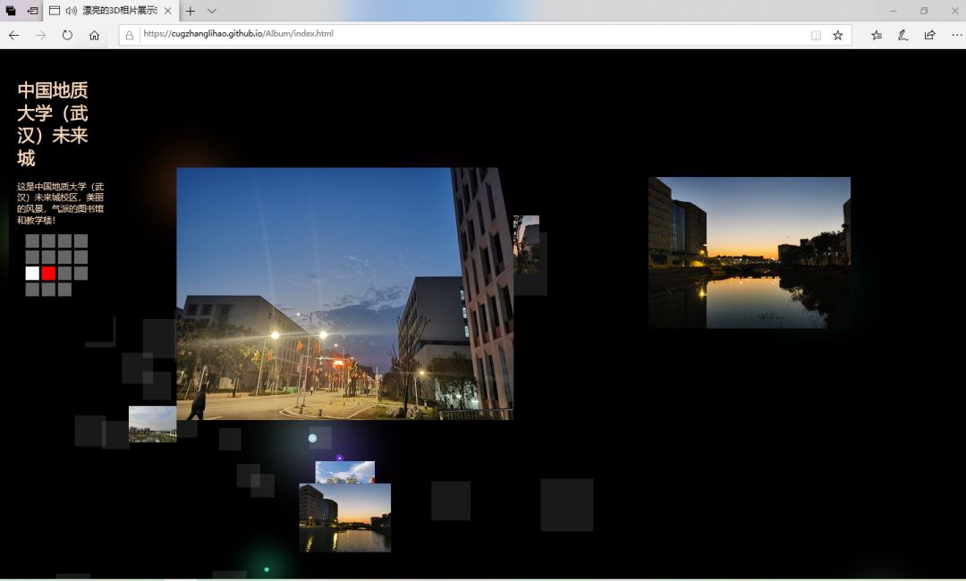This screenshot has width=966, height=581.
Task: Open small sunset building thumbnail at bottom
Action: click(x=345, y=518)
